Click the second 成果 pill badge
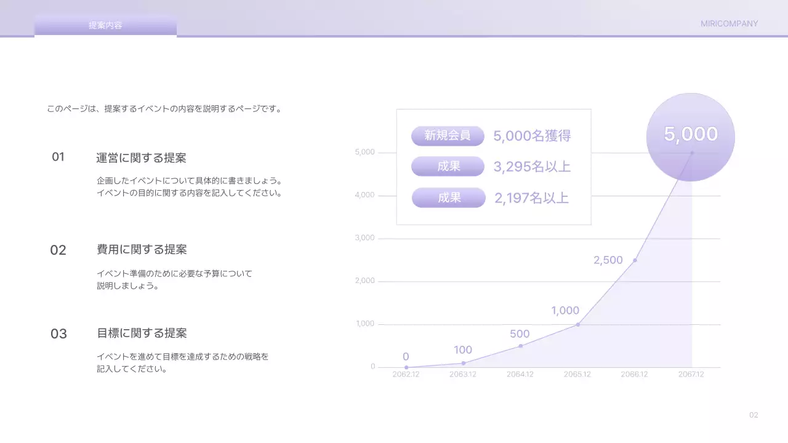 click(x=448, y=198)
